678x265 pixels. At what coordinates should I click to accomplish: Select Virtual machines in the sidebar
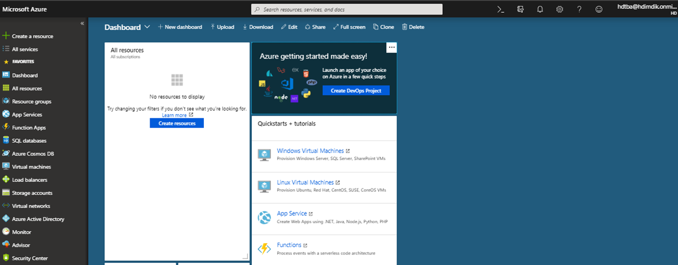click(x=31, y=167)
